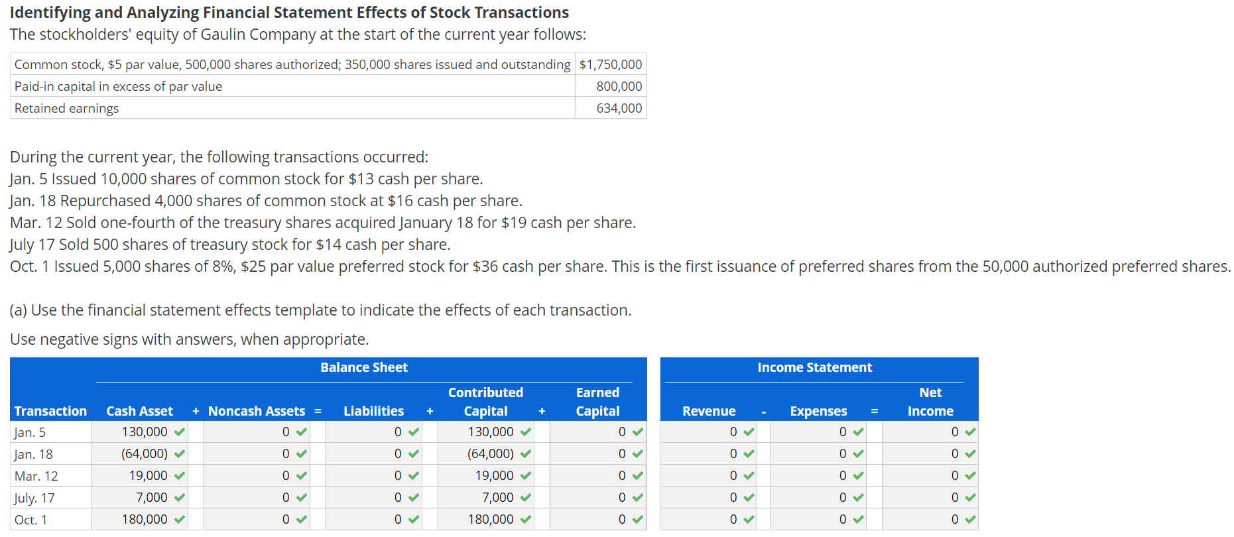Click the Oct. 1 Net Income field
Viewport: 1234px width, 537px height.
click(930, 519)
